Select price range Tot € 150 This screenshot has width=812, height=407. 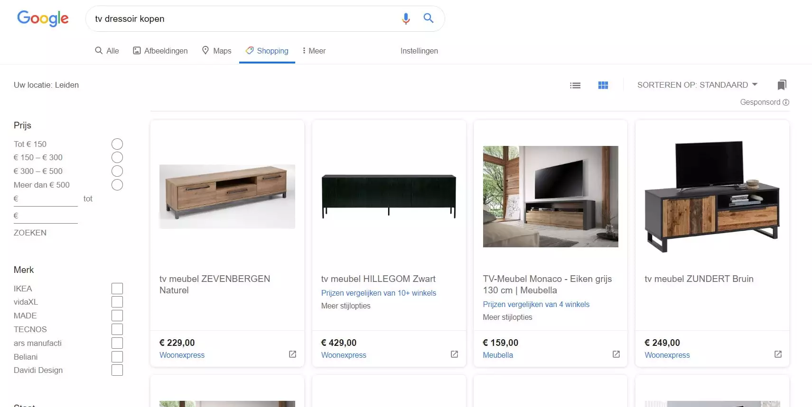(117, 144)
